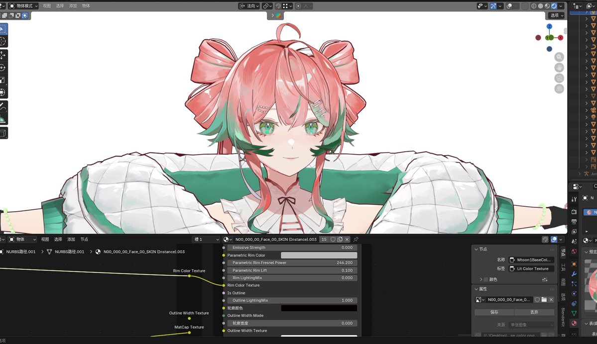This screenshot has height=344, width=597.
Task: Toggle snapping magnet in viewport header
Action: [278, 5]
